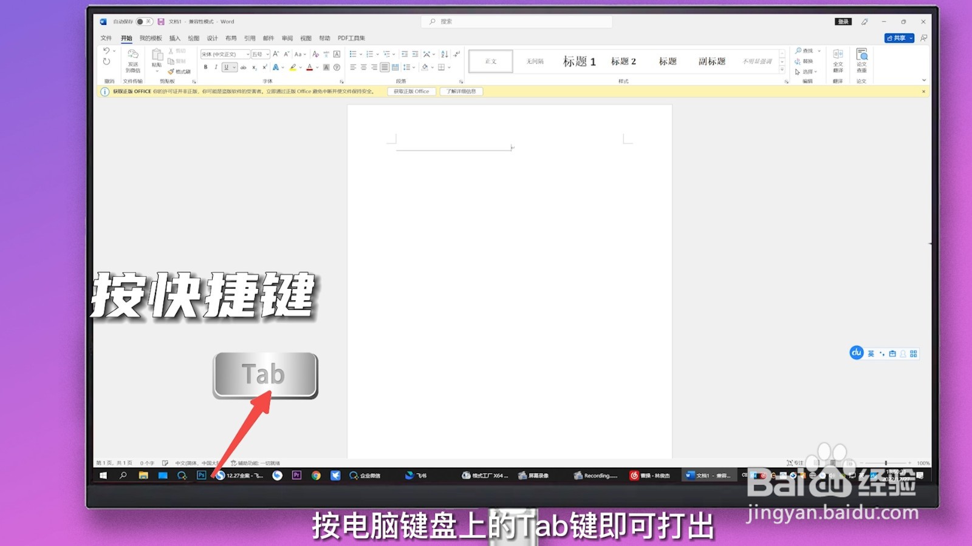
Task: Switch to the Layout (布局) tab
Action: click(231, 38)
